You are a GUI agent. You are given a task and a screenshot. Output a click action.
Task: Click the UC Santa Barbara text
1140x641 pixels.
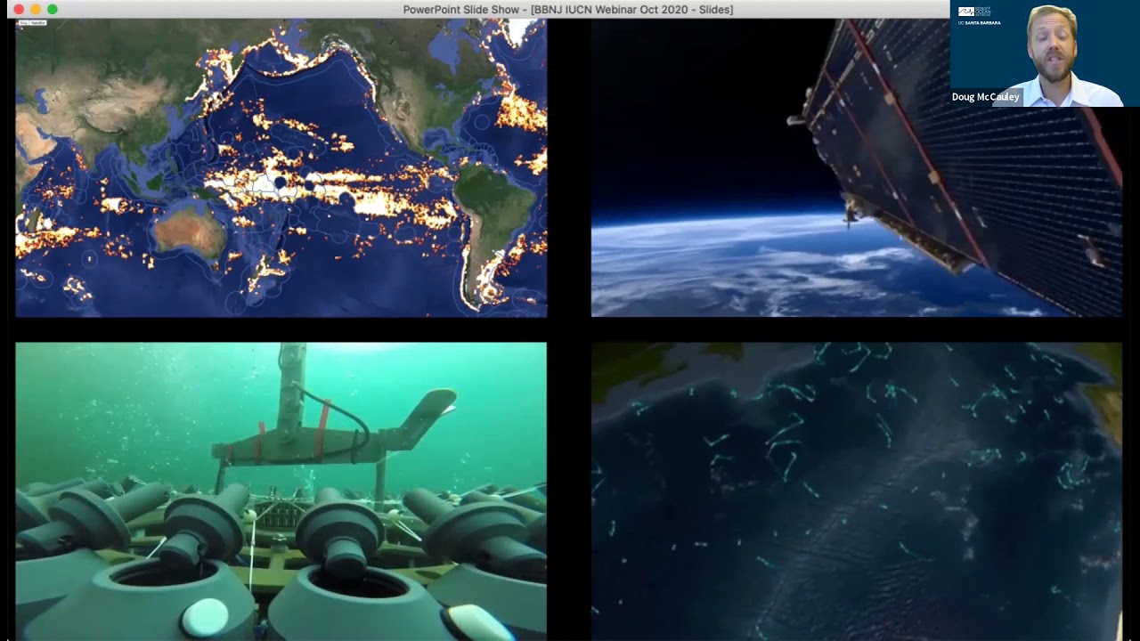(979, 23)
